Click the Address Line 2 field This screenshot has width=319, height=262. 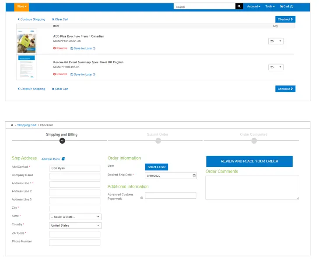pos(75,193)
